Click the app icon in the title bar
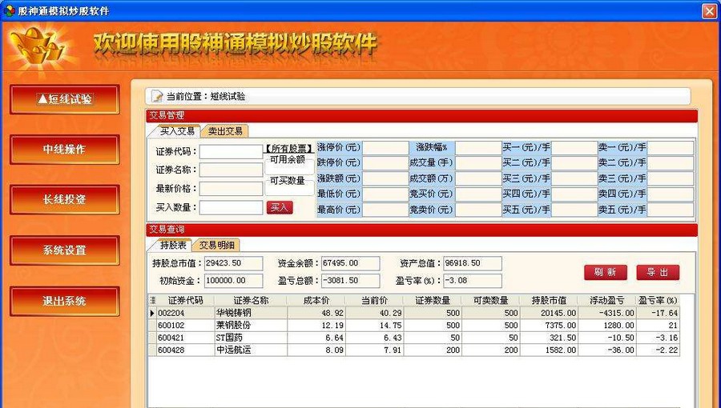Screen dimensions: 721x408 [x=9, y=10]
